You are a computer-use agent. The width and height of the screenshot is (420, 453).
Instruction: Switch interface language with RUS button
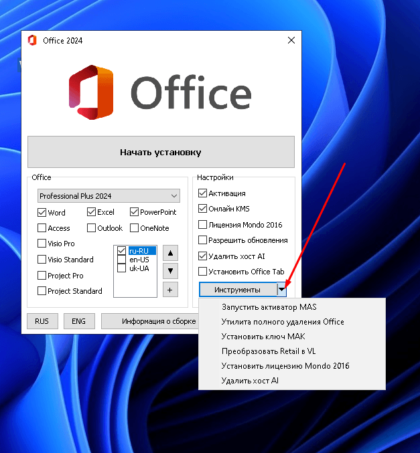coord(42,321)
